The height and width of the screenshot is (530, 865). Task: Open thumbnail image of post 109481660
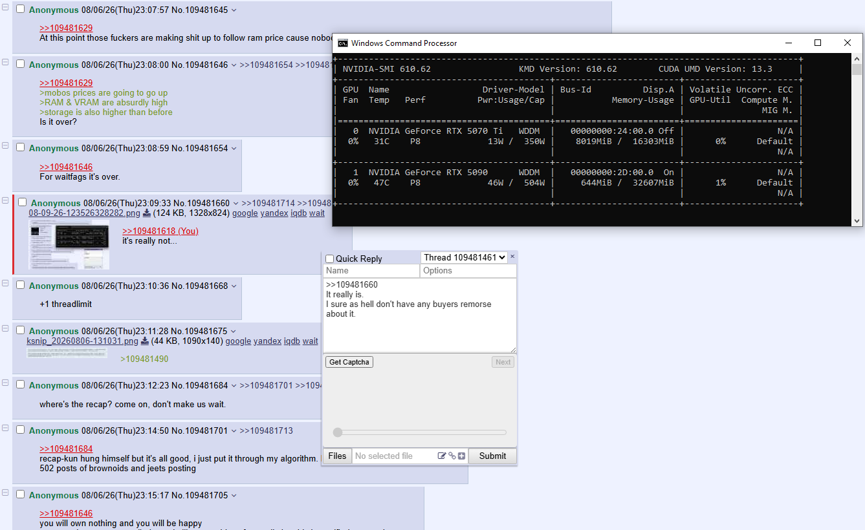pyautogui.click(x=69, y=244)
